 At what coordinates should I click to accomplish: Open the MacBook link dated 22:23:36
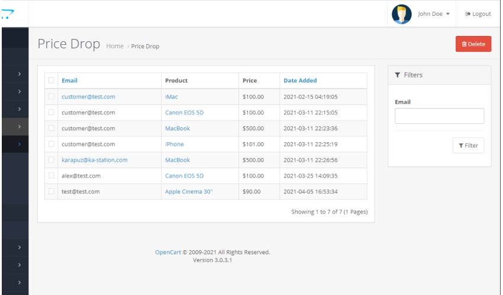pyautogui.click(x=178, y=128)
